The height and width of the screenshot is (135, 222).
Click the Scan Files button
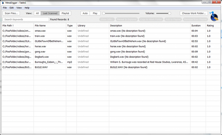(x=11, y=13)
